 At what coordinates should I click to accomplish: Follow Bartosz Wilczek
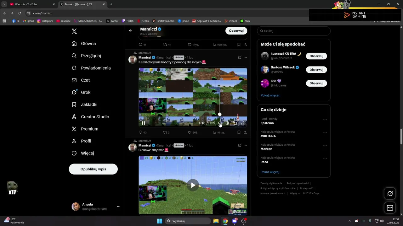pyautogui.click(x=316, y=70)
